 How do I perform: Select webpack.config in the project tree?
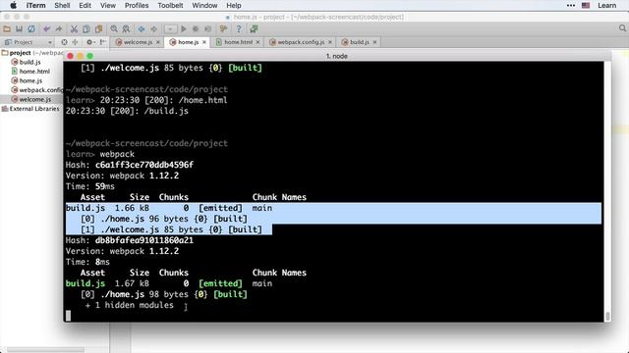coord(37,90)
